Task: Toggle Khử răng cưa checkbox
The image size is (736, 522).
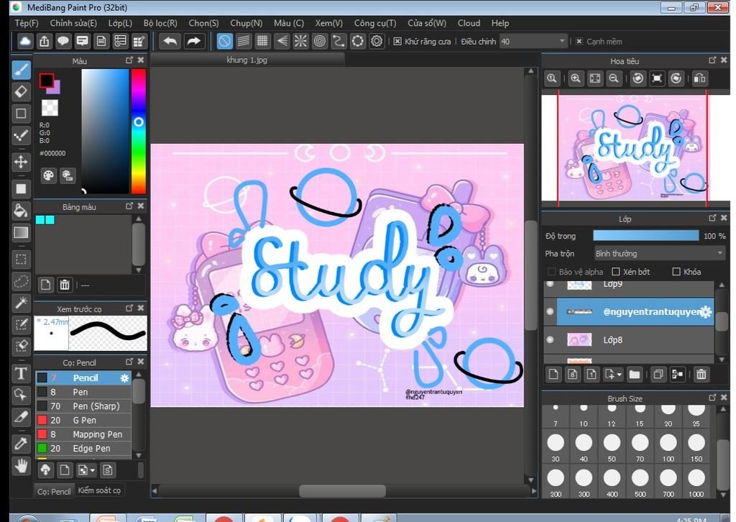Action: pyautogui.click(x=397, y=41)
